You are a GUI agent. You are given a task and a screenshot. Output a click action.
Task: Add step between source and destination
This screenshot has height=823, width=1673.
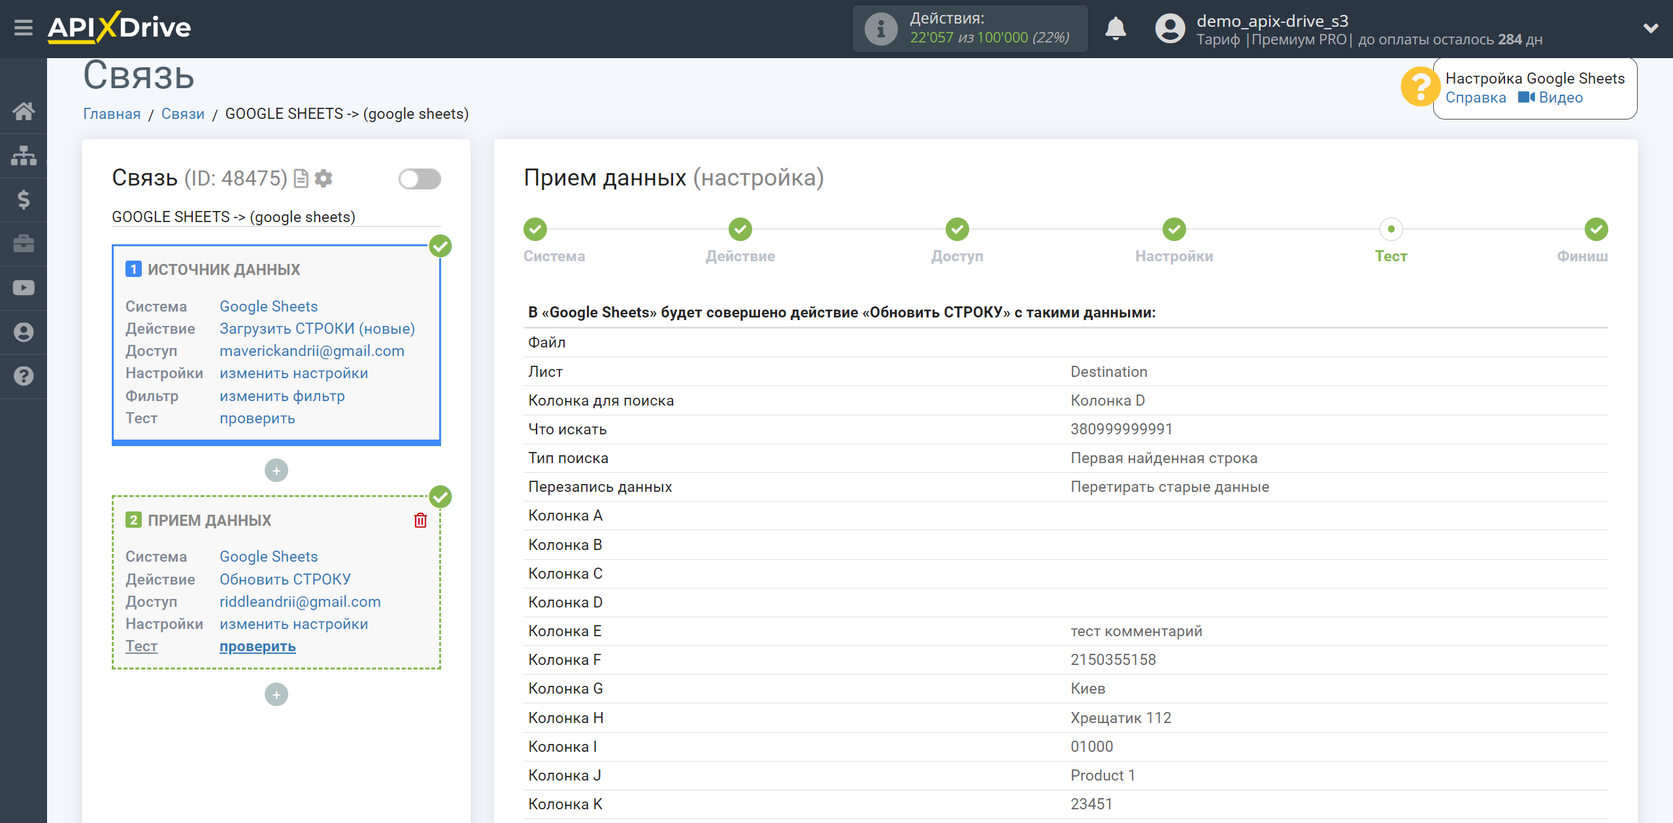point(276,470)
